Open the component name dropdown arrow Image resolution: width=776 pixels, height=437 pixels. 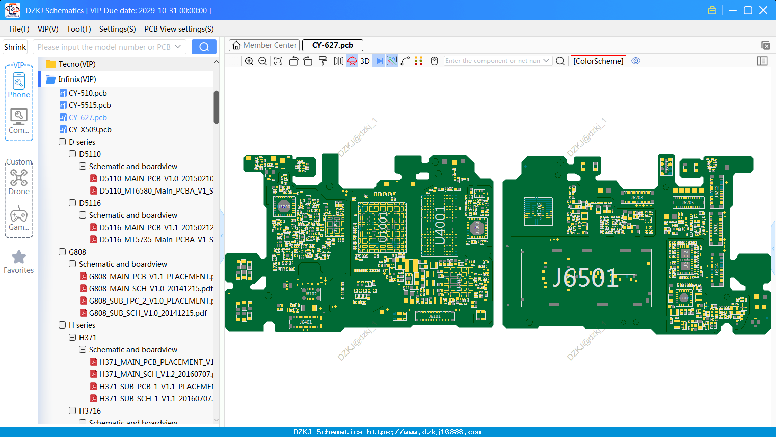click(x=546, y=61)
